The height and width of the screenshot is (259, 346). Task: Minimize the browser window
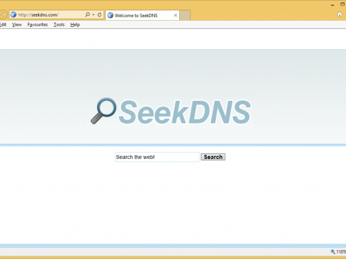(332, 5)
